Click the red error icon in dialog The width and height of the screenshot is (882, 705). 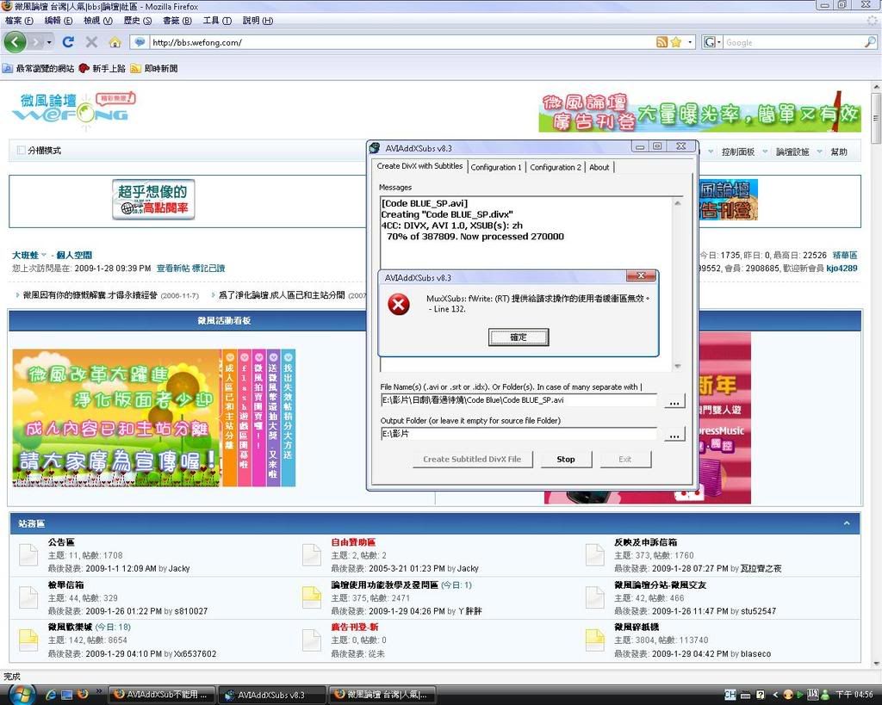coord(399,304)
